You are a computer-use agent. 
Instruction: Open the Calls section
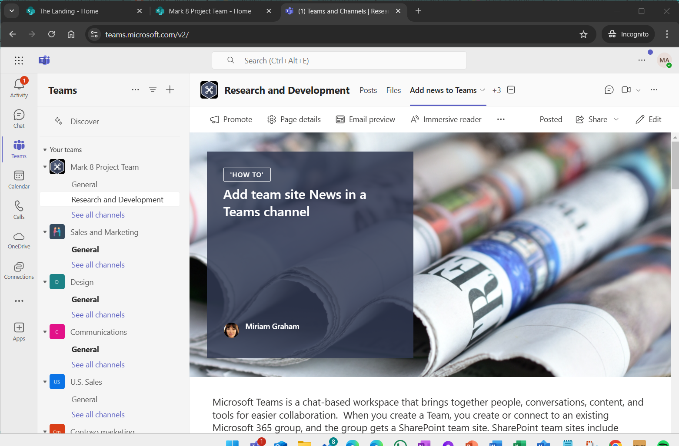coord(19,209)
